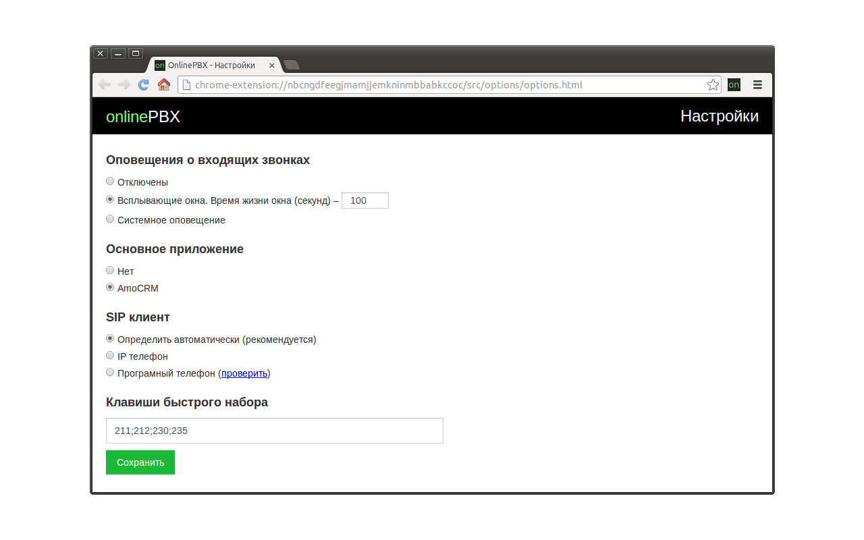Click the Настройки header label
Screen dimensions: 864x540
tap(720, 116)
